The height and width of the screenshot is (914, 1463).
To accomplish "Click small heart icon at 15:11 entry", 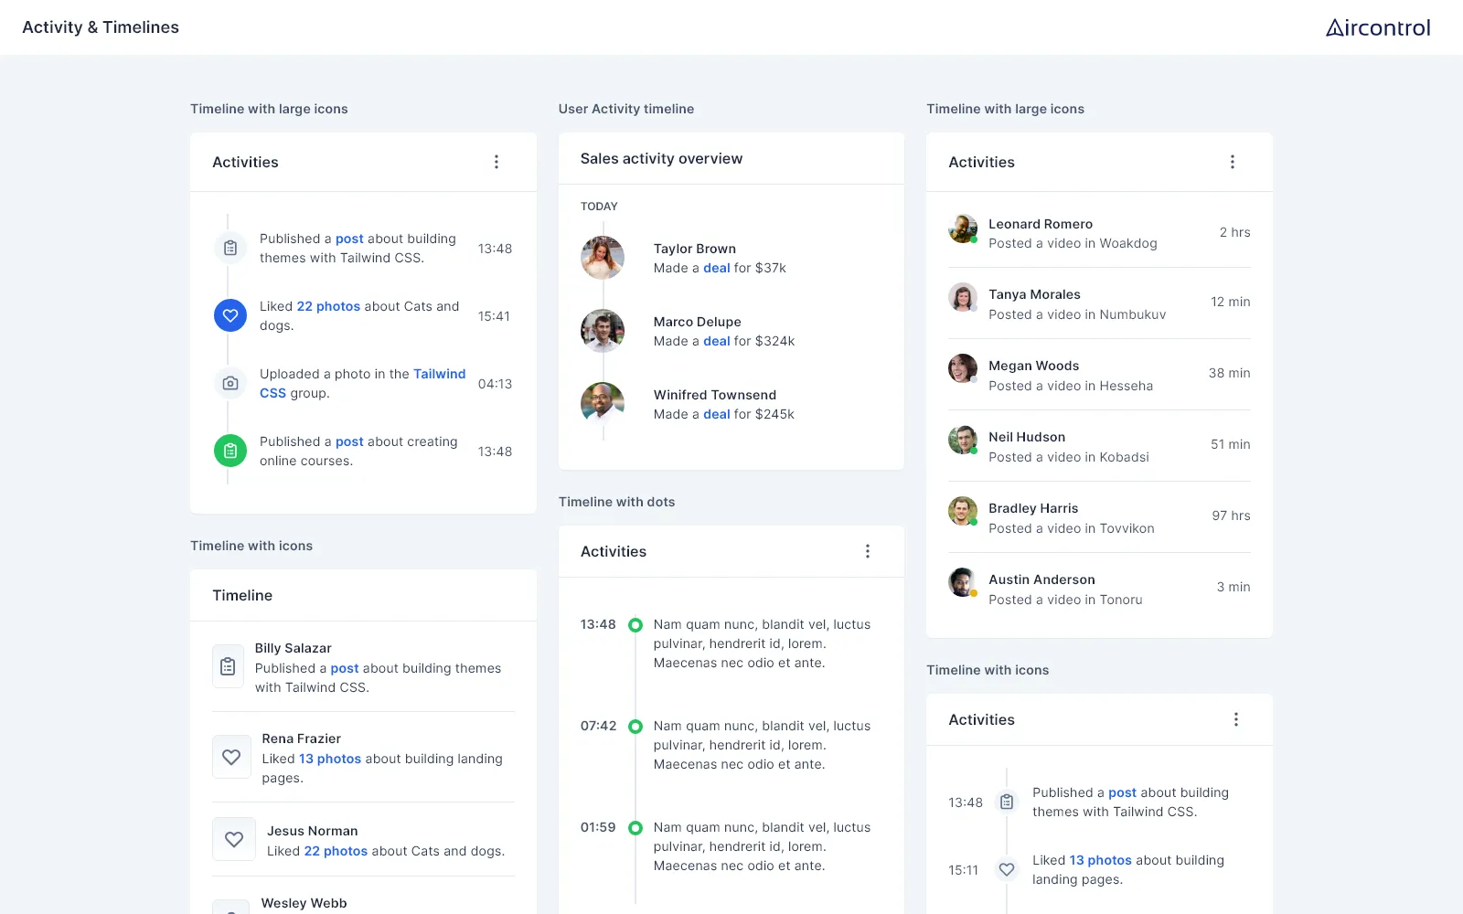I will [1007, 869].
